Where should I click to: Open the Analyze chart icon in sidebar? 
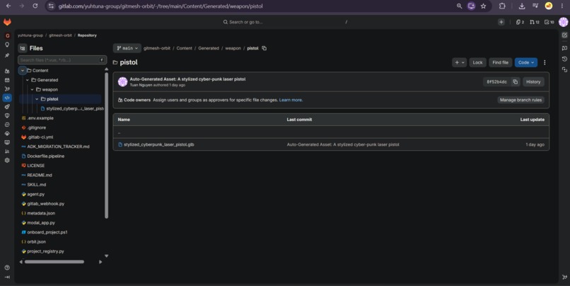[x=7, y=151]
